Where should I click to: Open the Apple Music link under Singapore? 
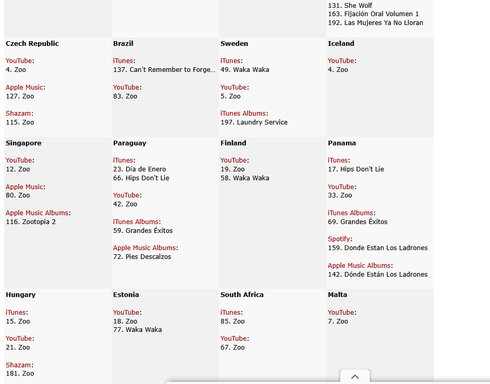tap(24, 187)
